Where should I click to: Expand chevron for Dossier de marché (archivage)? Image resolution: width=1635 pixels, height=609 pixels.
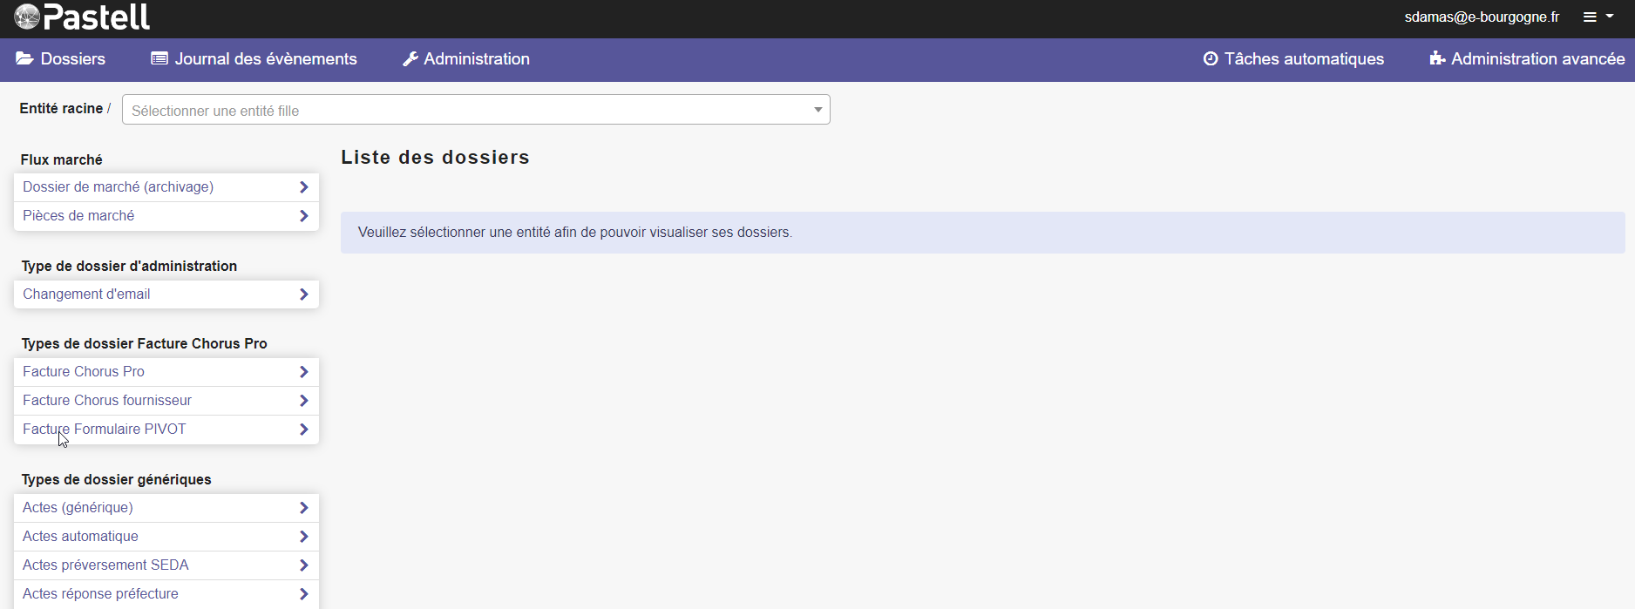click(303, 187)
